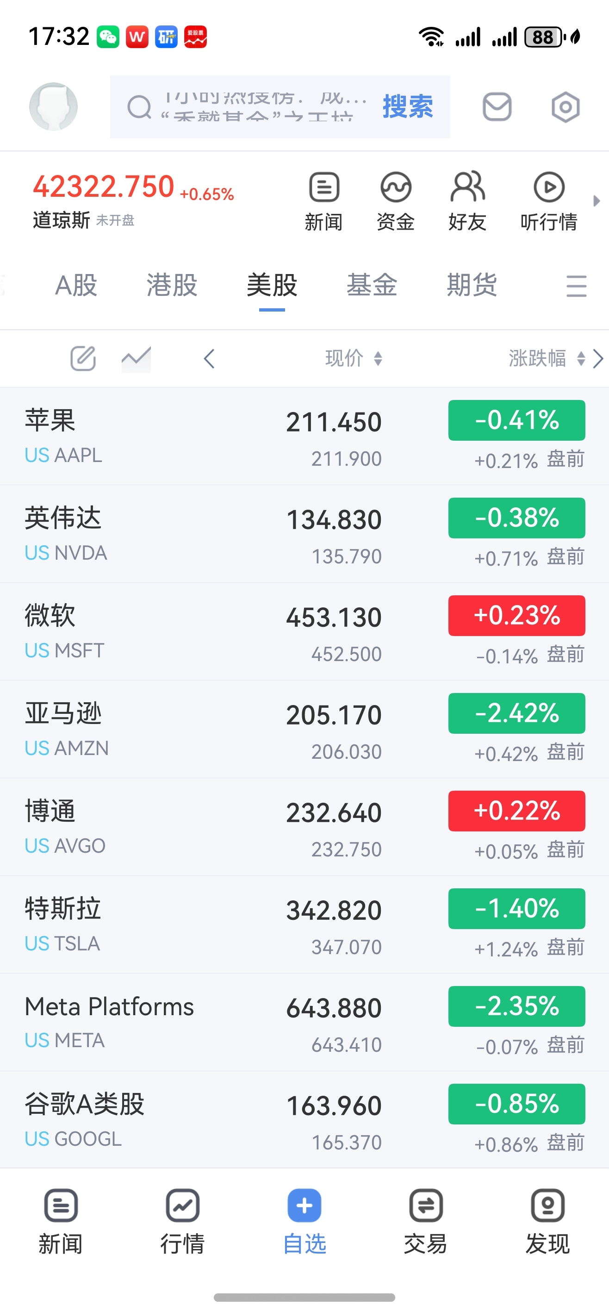609x1311 pixels.
Task: Open the category list hamburger menu
Action: 577,286
